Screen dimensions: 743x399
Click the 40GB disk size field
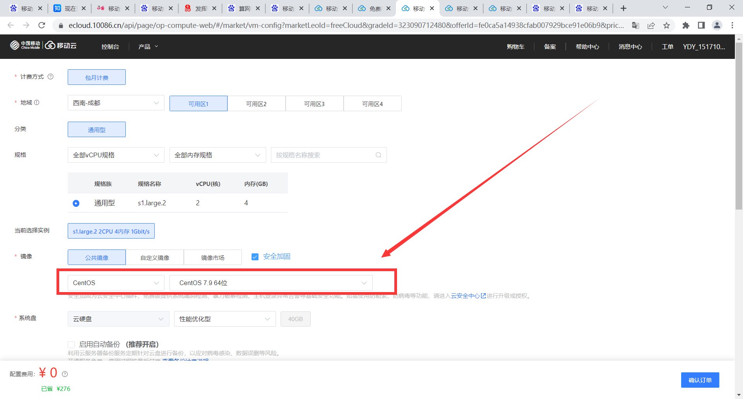tap(295, 319)
